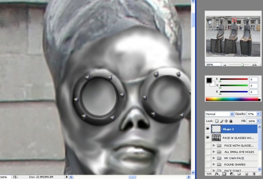Image resolution: width=263 pixels, height=179 pixels.
Task: Open the Fill slider arrow
Action: point(259,121)
